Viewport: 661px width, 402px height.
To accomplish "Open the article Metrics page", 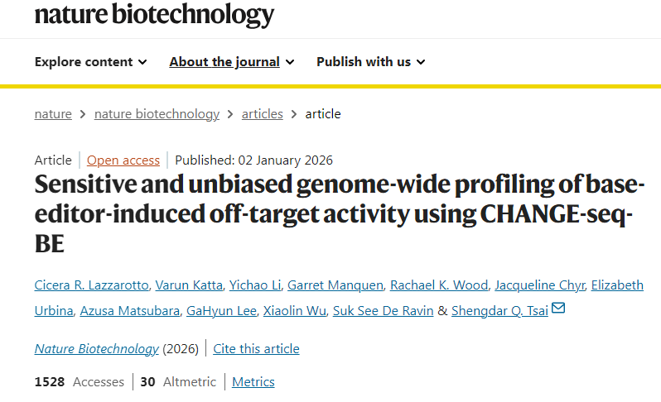I will [253, 382].
